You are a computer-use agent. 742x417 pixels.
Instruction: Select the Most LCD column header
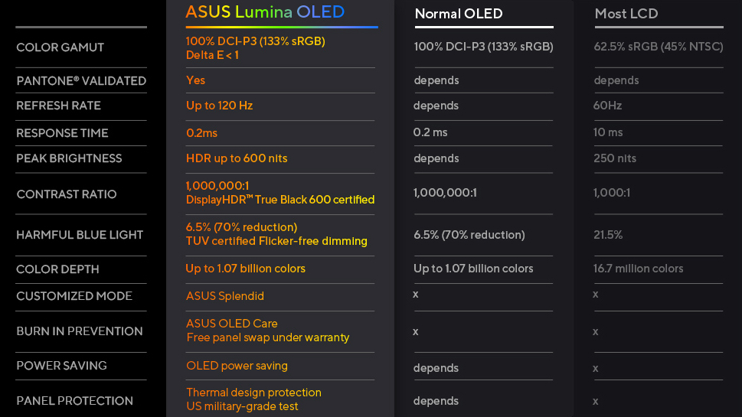coord(626,14)
